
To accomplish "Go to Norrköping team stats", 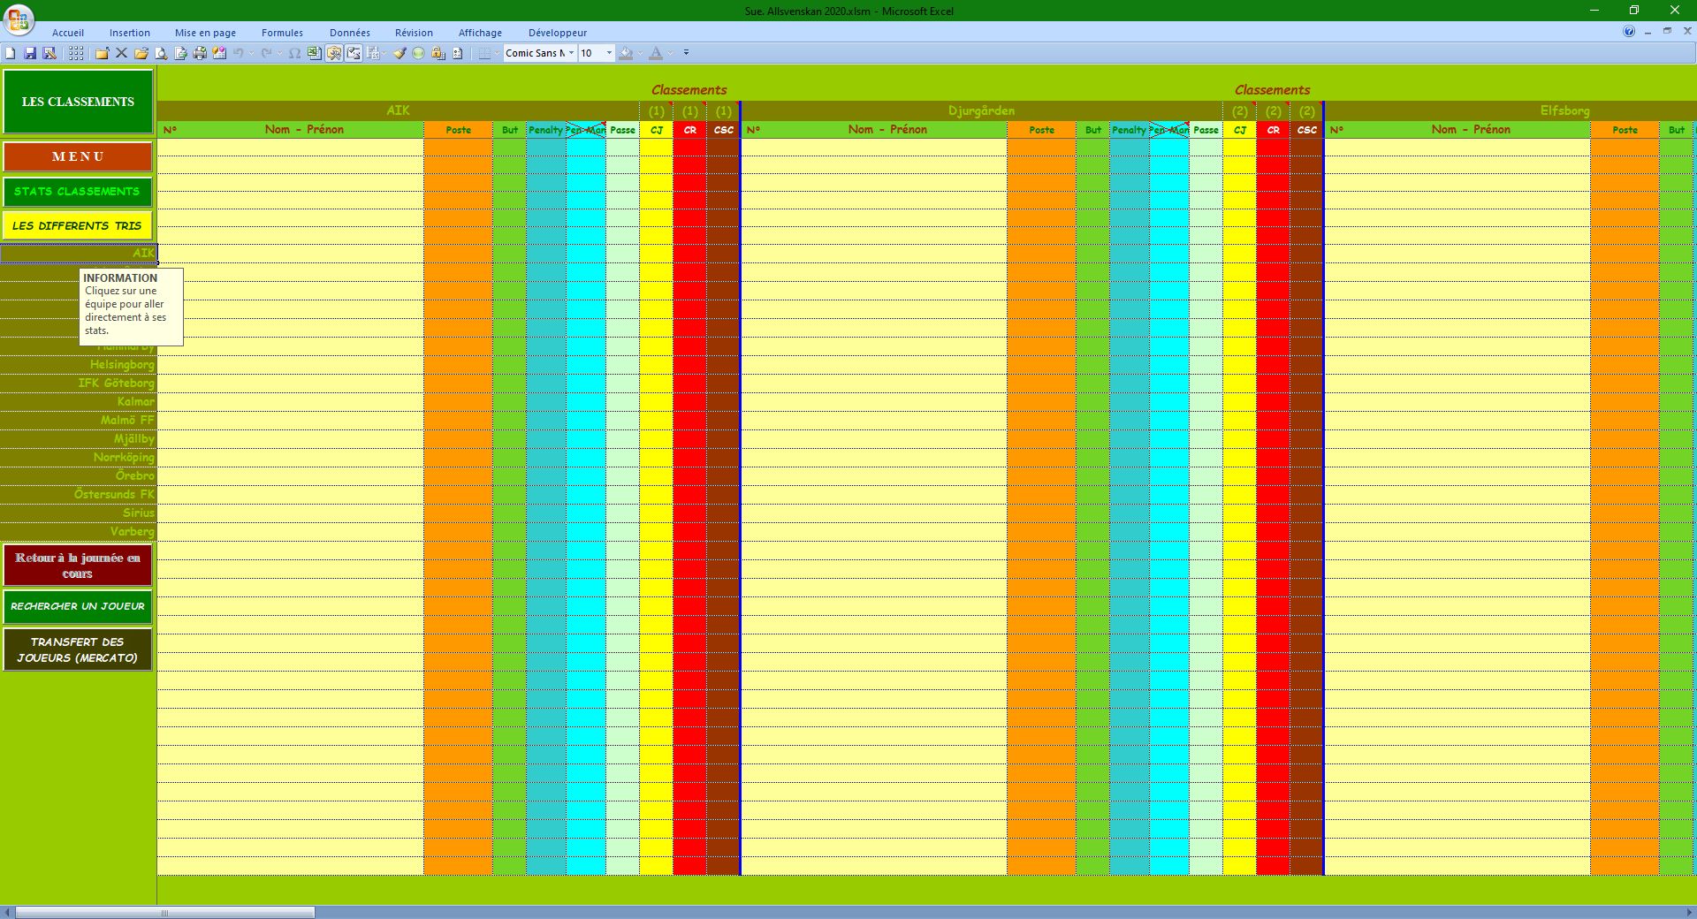I will [x=79, y=457].
